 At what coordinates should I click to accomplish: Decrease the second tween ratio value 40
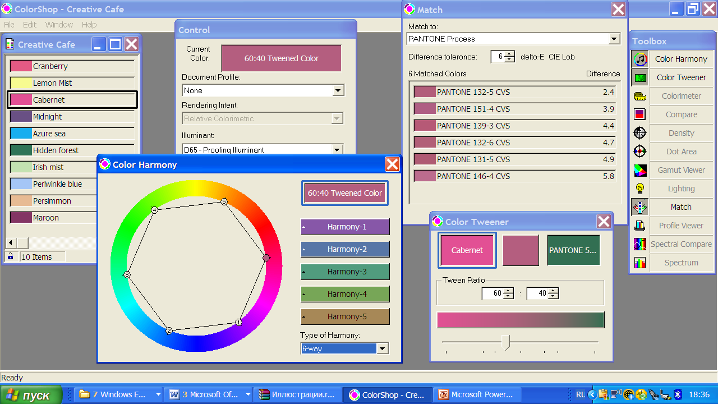click(x=554, y=296)
